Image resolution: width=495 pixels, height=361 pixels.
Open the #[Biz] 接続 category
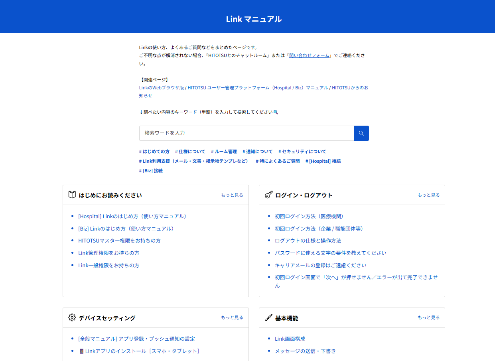(x=150, y=170)
